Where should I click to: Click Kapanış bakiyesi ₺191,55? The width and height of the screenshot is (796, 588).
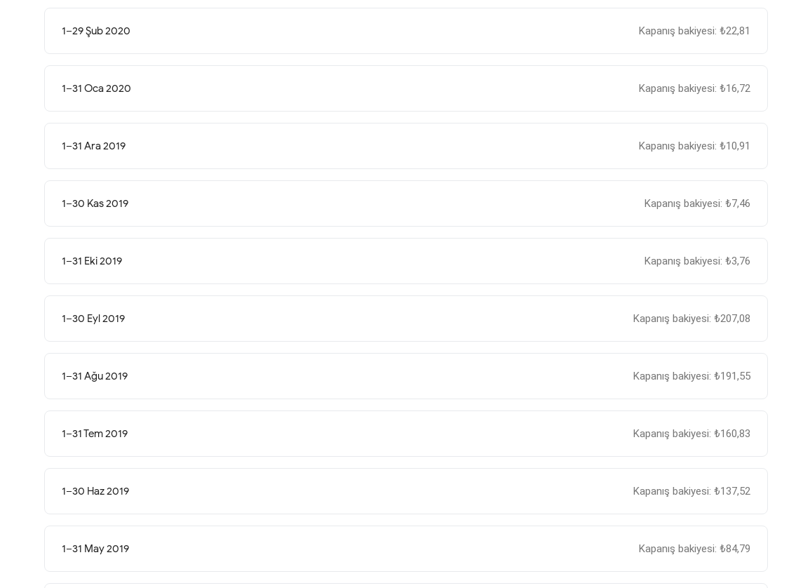(x=692, y=376)
